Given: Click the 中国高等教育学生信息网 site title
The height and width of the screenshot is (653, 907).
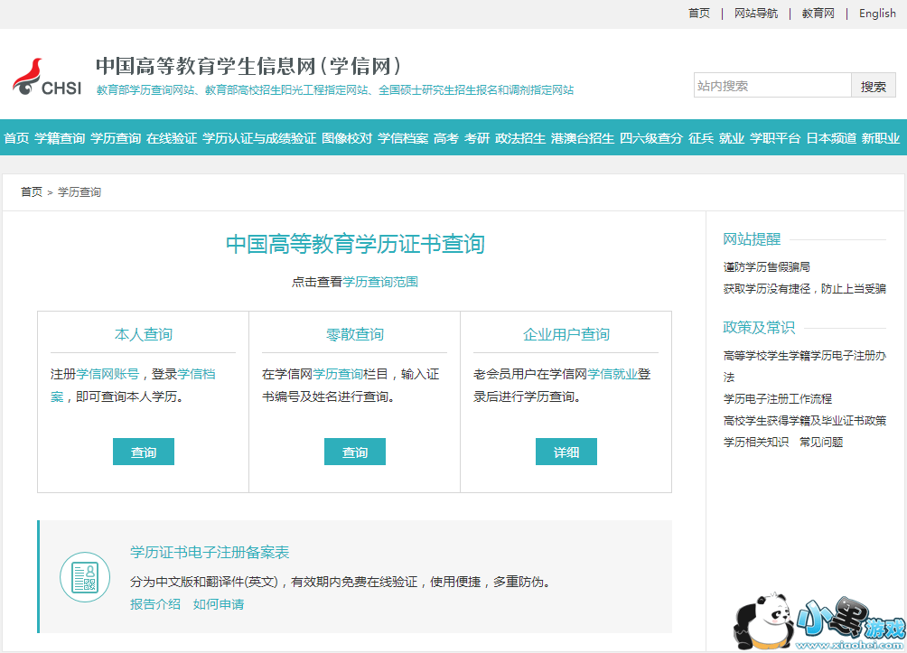Looking at the screenshot, I should [248, 66].
